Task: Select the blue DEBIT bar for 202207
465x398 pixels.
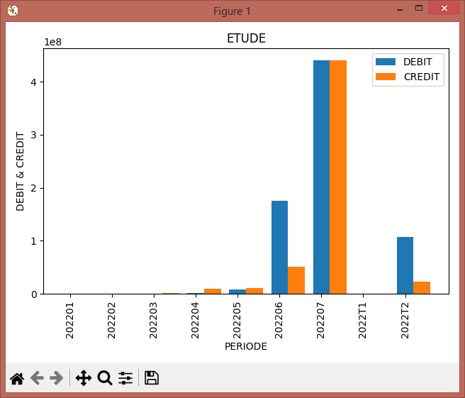Action: click(x=322, y=177)
